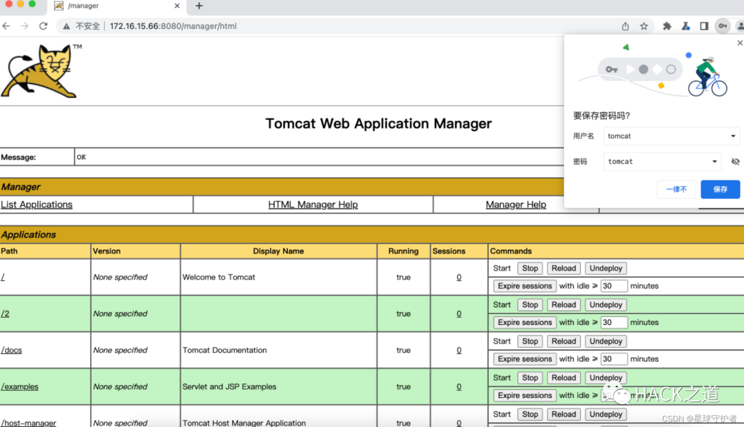Open sessions count for /examples application
This screenshot has height=427, width=744.
[459, 386]
